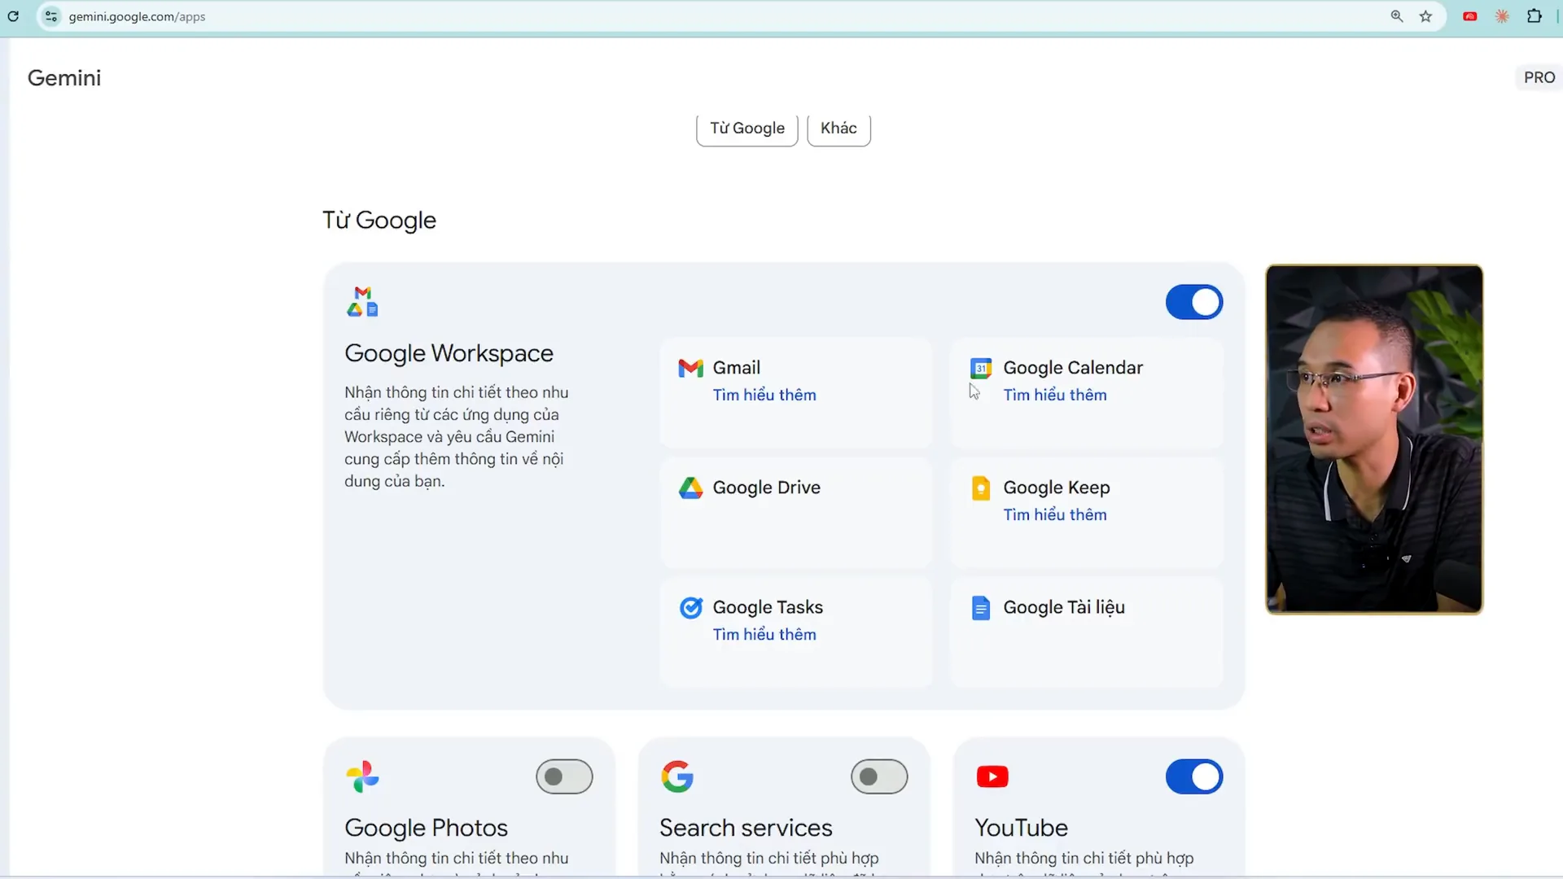Click the Google Photos pinwheel icon
Viewport: 1563px width, 879px height.
tap(362, 776)
